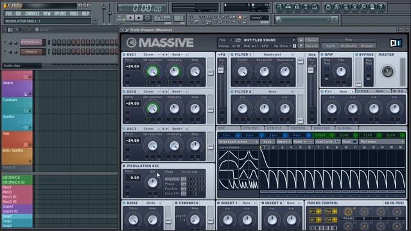
Task: Click the blue drag handle of 4 Env
Action: click(x=308, y=135)
